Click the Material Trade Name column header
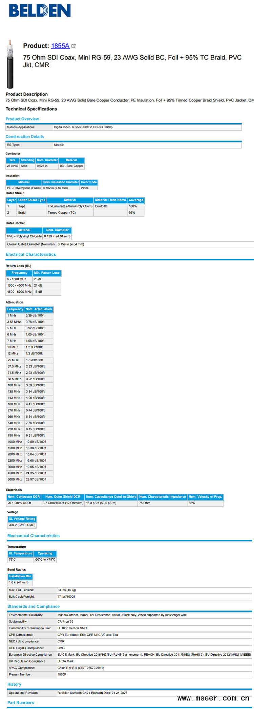This screenshot has width=254, height=709. [110, 200]
